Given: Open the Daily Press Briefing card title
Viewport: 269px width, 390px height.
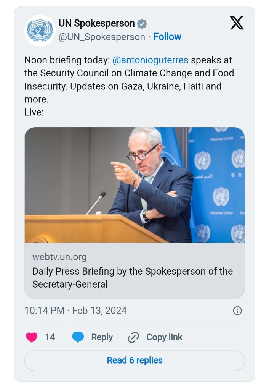Looking at the screenshot, I should (x=132, y=278).
